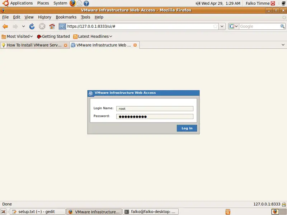
Task: Open the Falko Timme user switcher
Action: pos(258,3)
